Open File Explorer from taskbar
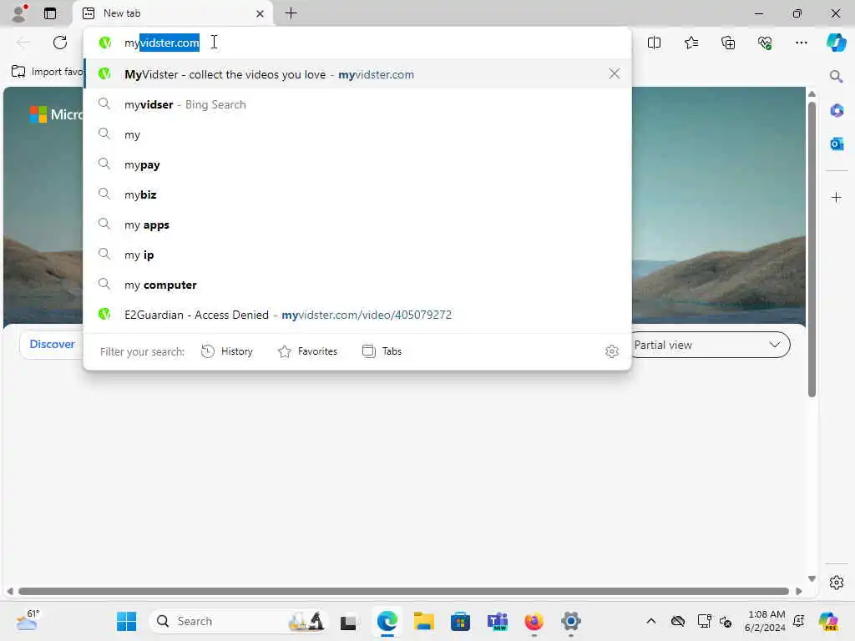The height and width of the screenshot is (641, 855). click(x=423, y=621)
